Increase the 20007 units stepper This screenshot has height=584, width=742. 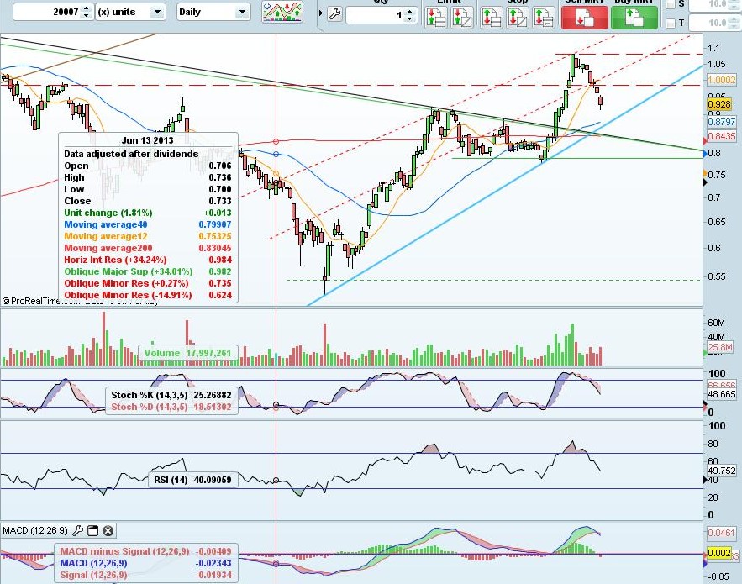point(86,8)
